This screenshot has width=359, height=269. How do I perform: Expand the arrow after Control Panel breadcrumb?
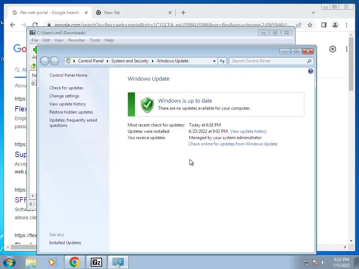[x=107, y=61]
